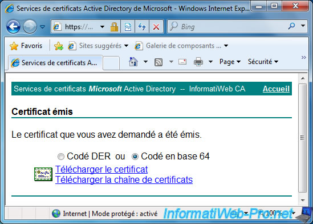Select the Codé en base 64 option
Viewport: 313px width, 224px height.
pos(135,157)
